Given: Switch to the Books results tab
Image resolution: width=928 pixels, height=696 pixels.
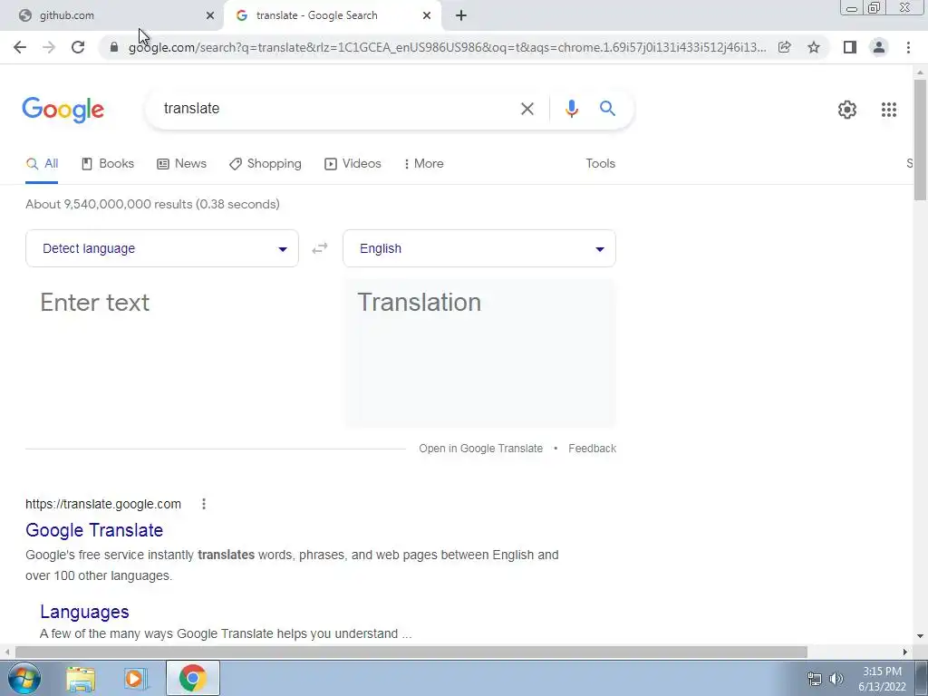Looking at the screenshot, I should [108, 164].
